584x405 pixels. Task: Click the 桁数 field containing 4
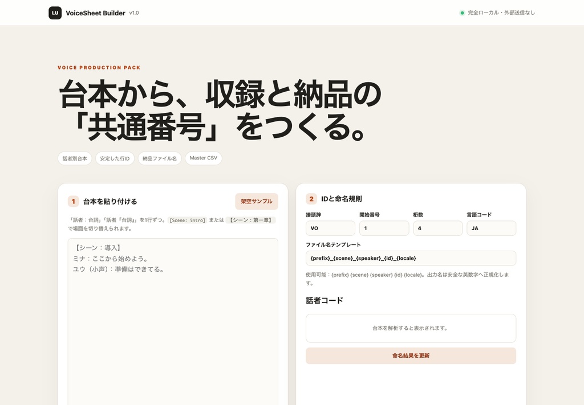[437, 228]
